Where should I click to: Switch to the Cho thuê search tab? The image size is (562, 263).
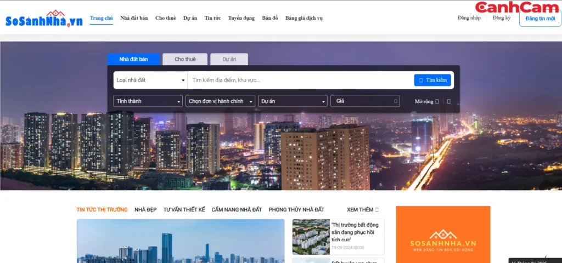pos(185,59)
